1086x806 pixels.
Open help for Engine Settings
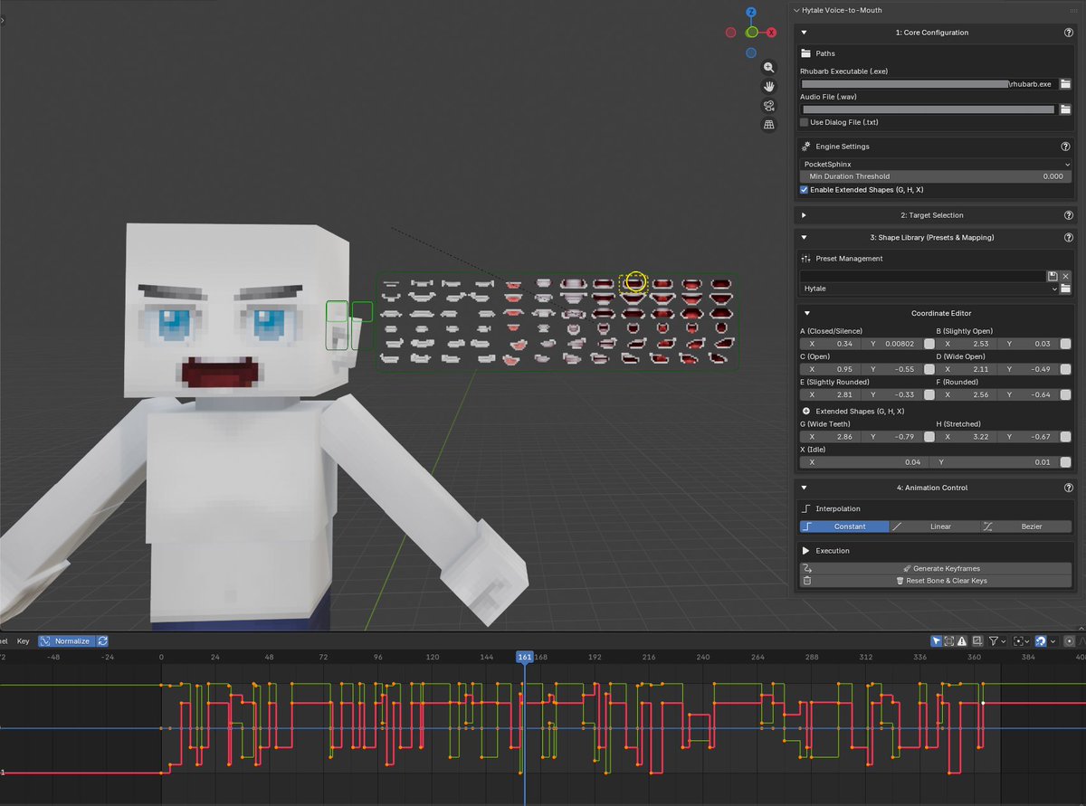pyautogui.click(x=1065, y=147)
